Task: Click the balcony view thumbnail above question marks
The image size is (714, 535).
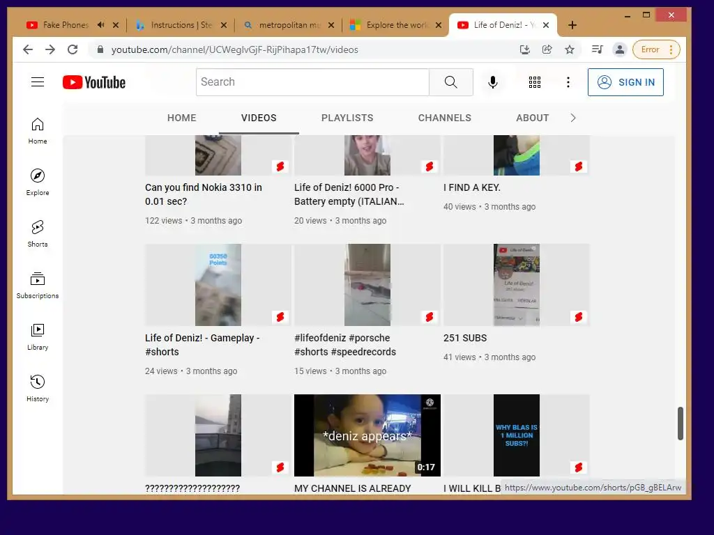Action: [218, 435]
